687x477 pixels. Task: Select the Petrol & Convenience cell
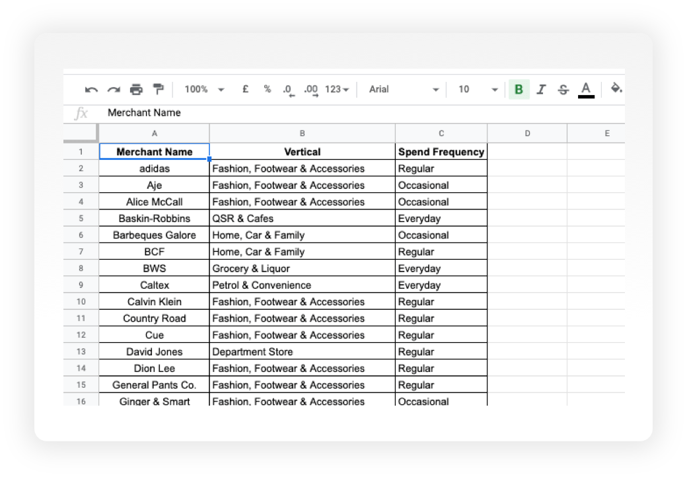[303, 285]
